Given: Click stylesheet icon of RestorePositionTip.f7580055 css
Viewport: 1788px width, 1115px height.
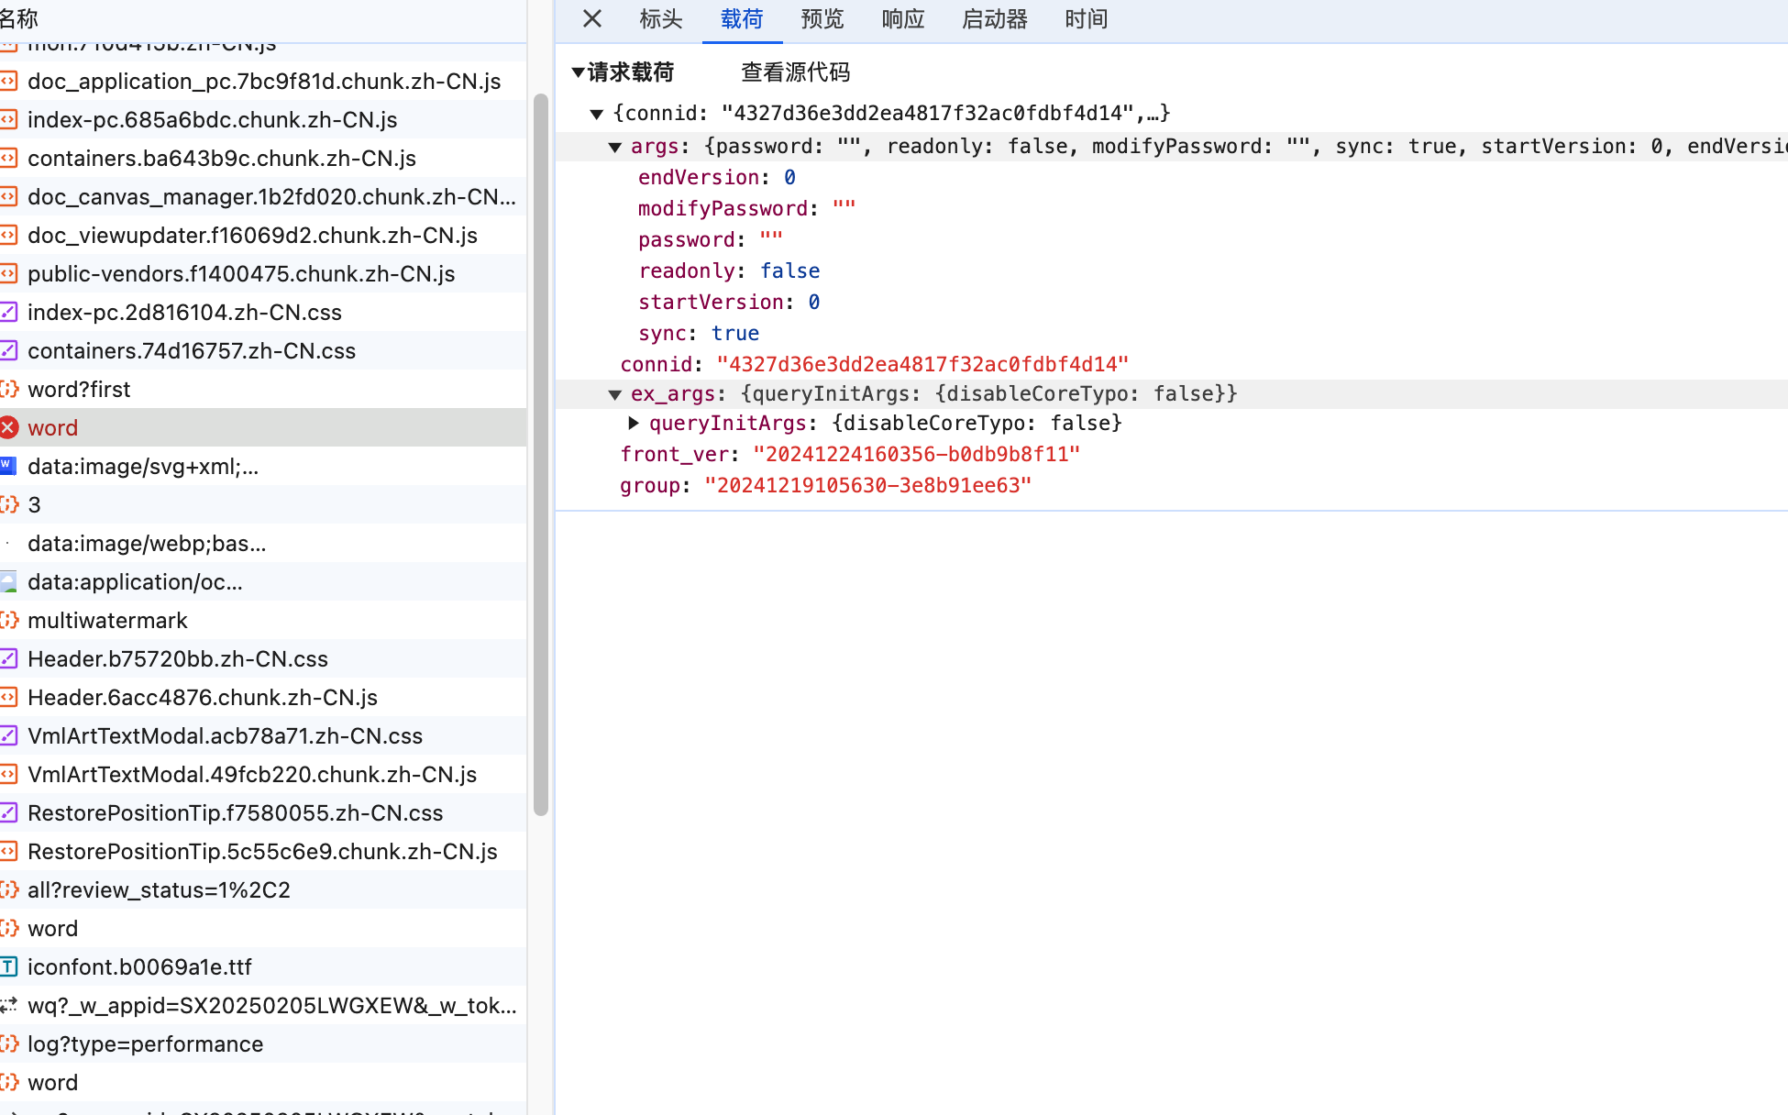Looking at the screenshot, I should 9,812.
